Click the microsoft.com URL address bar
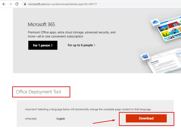This screenshot has width=181, height=132. (x=102, y=4)
